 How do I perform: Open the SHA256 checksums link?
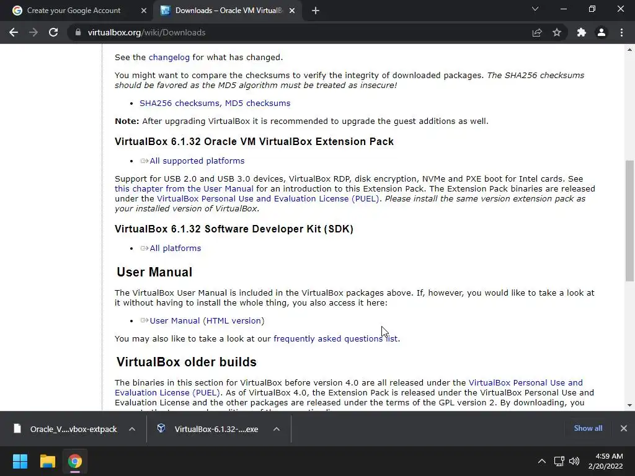pyautogui.click(x=180, y=104)
